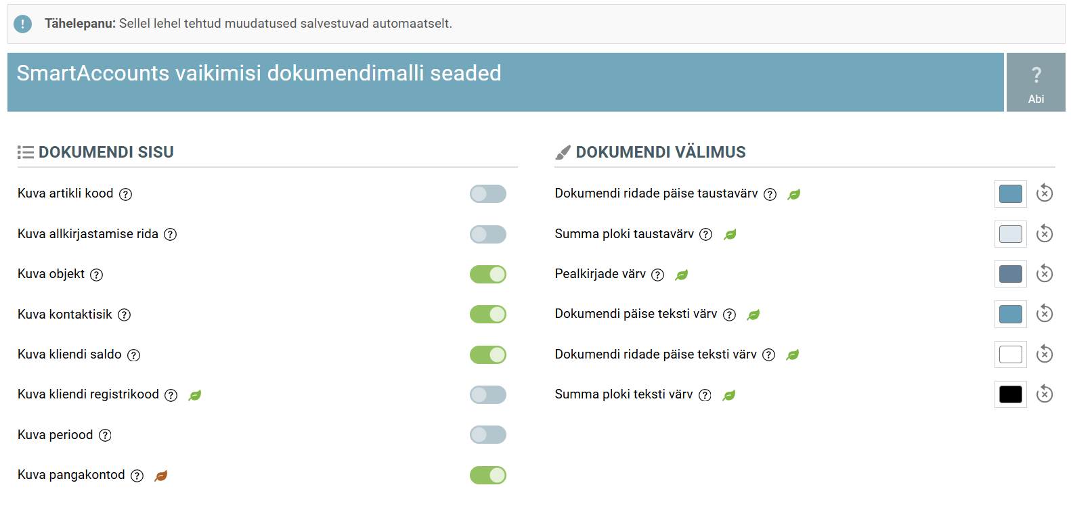This screenshot has height=506, width=1071.
Task: Reset Dokumendi ridade päise taustavärv to default
Action: (x=1045, y=193)
